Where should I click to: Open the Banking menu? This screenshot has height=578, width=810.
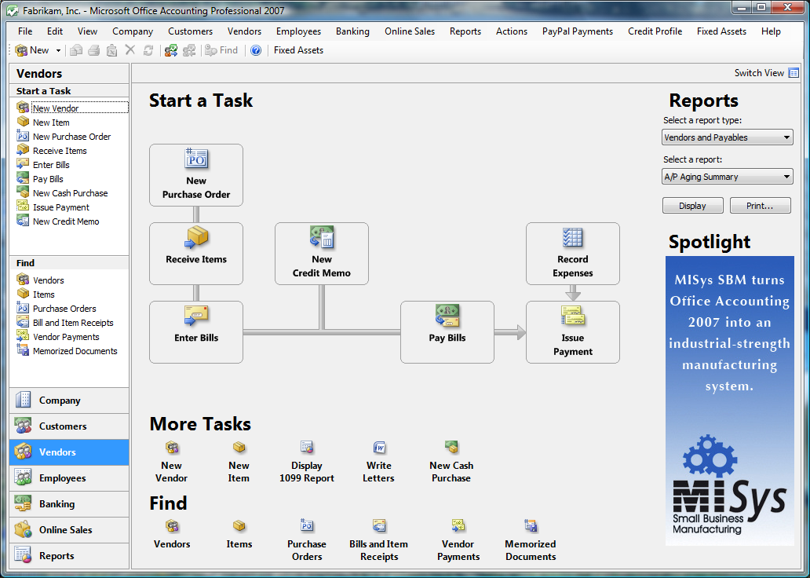pyautogui.click(x=352, y=31)
